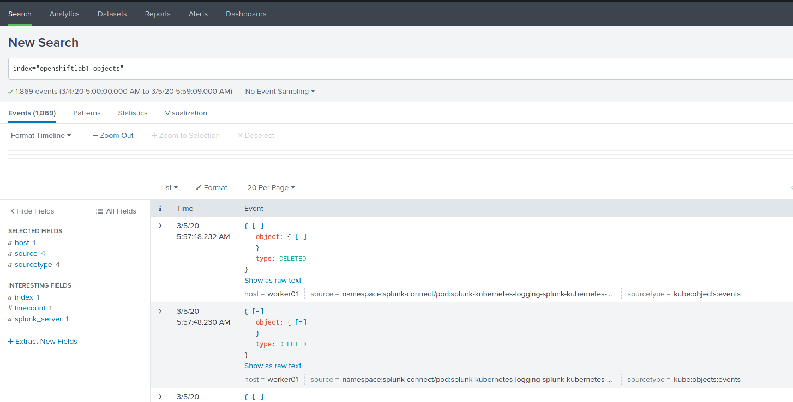The width and height of the screenshot is (793, 402).
Task: Expand object [+] in second event
Action: (301, 322)
